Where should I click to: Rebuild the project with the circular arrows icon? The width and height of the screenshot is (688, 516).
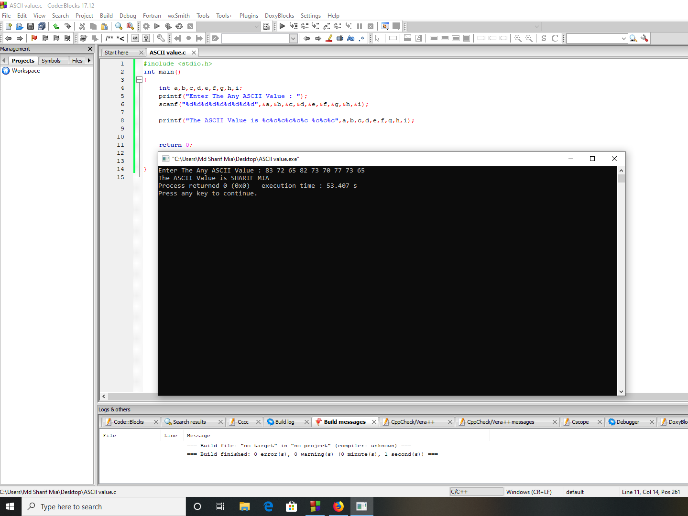[x=179, y=26]
